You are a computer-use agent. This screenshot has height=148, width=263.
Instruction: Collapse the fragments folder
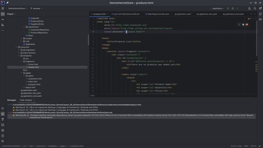[21, 62]
